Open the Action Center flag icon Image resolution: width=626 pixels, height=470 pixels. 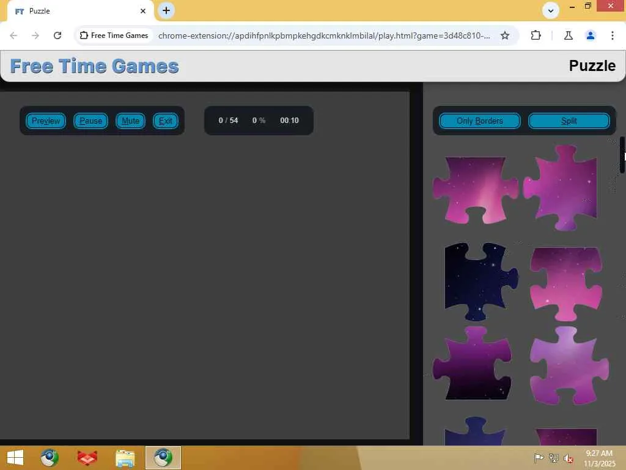(x=539, y=458)
